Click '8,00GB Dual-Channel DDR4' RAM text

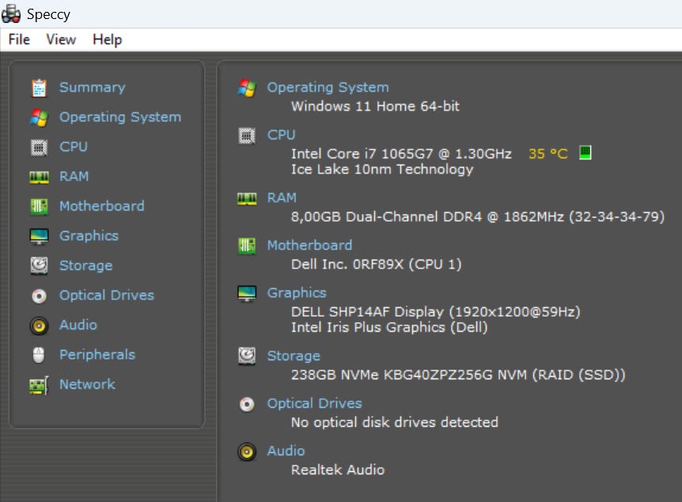click(x=478, y=217)
